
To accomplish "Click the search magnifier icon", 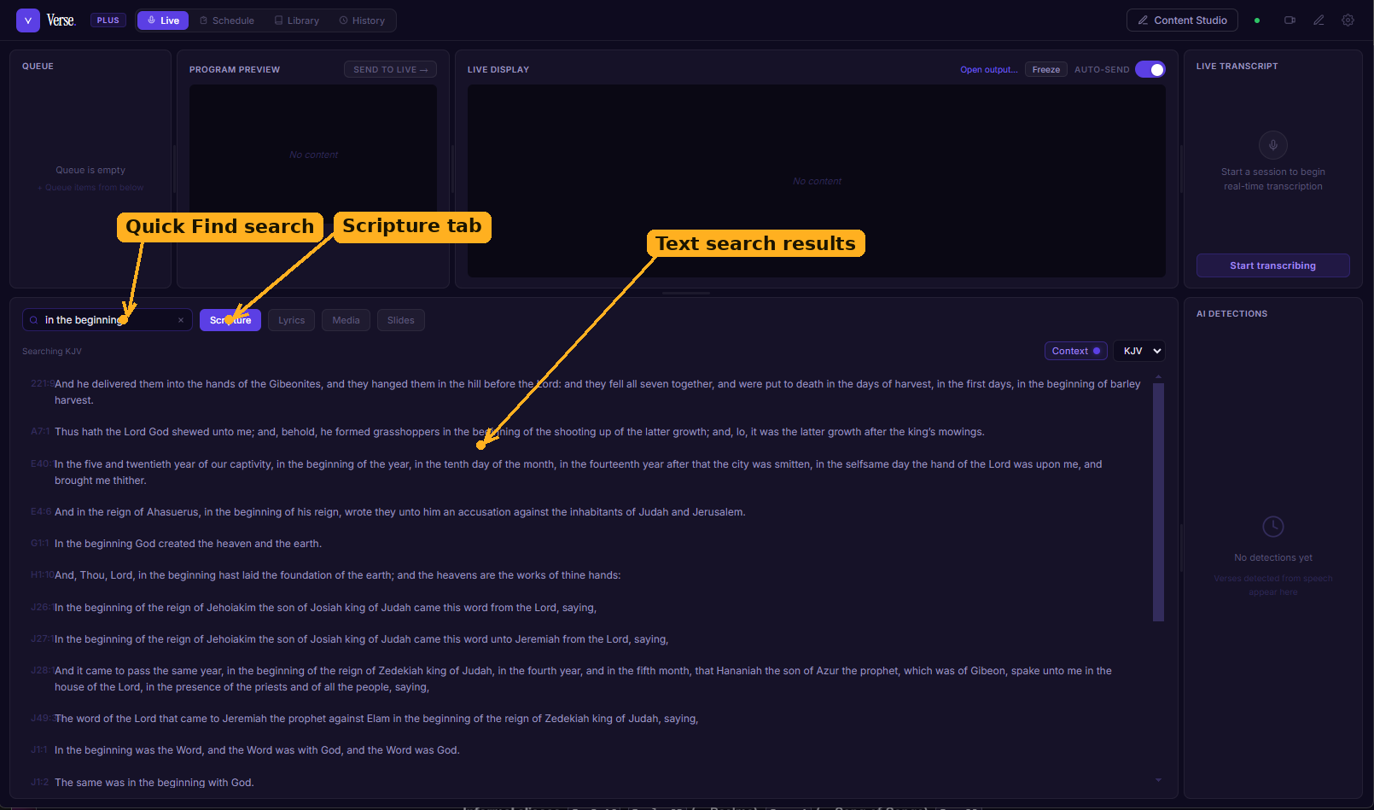I will (x=34, y=321).
